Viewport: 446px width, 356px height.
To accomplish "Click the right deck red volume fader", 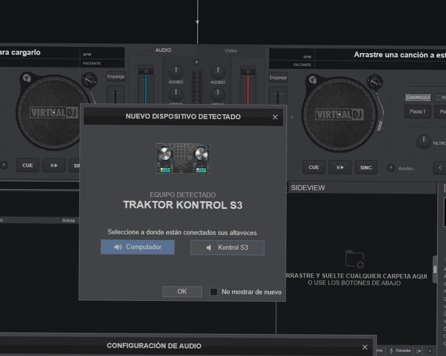I will [x=248, y=86].
